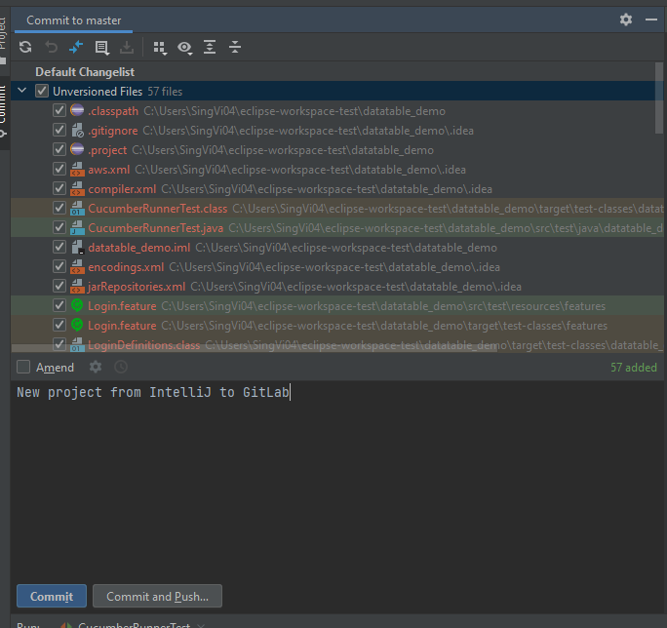Click the Show Diff arrows icon
The image size is (667, 628).
[x=76, y=47]
